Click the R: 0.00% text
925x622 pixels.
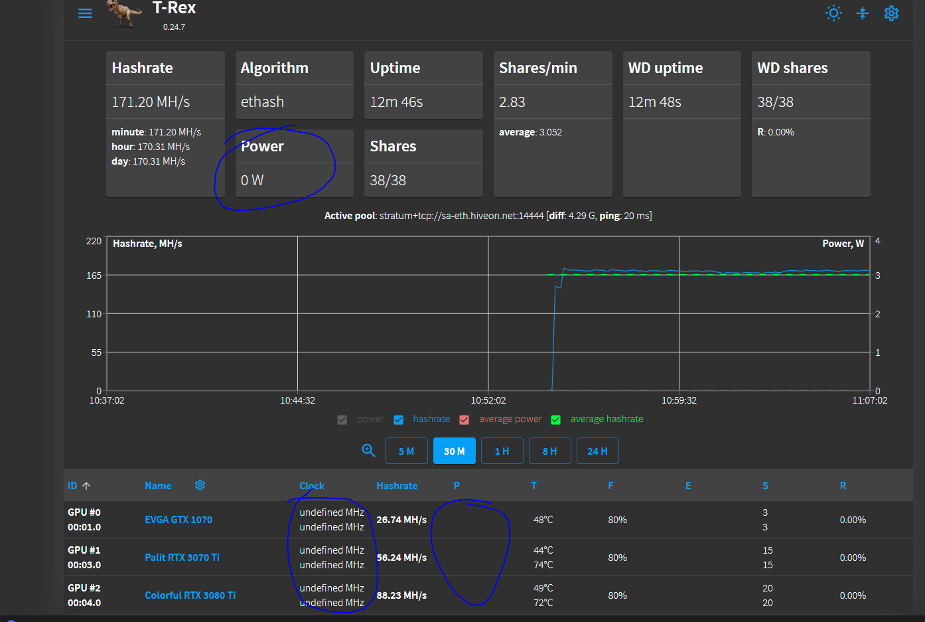[x=776, y=132]
